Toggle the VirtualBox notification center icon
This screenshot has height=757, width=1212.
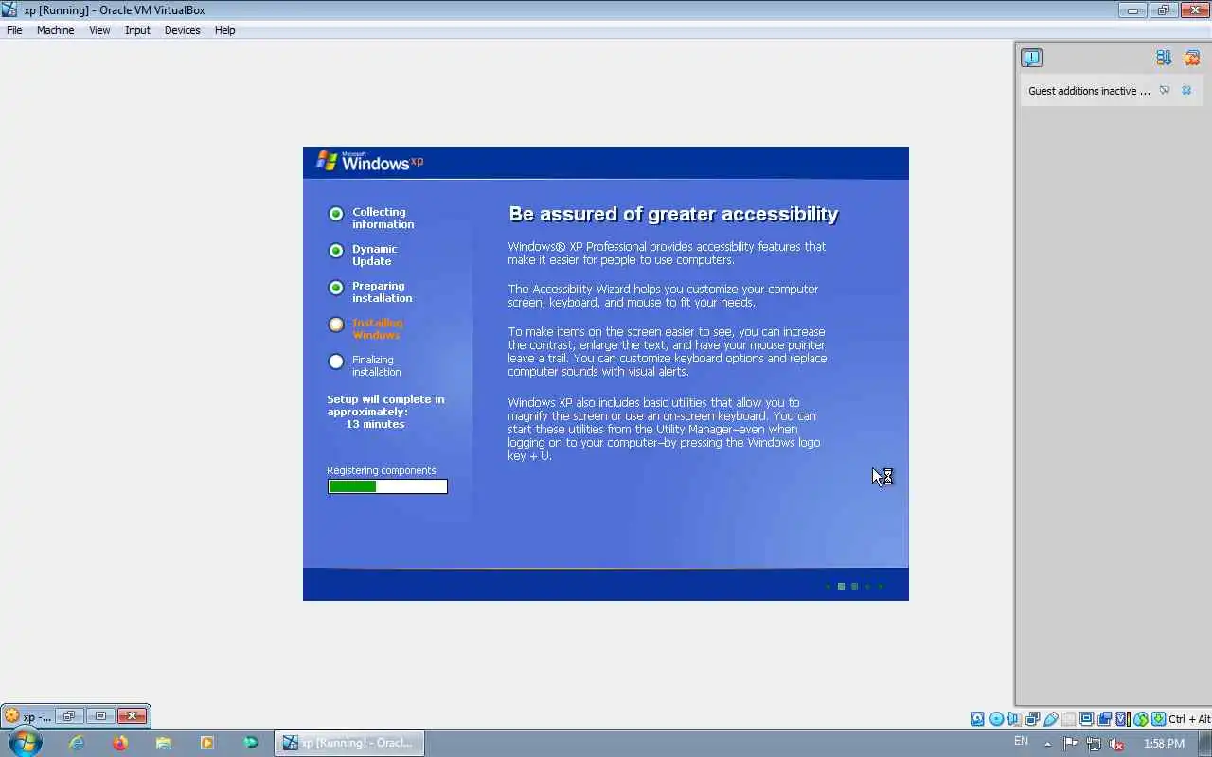pyautogui.click(x=1031, y=58)
